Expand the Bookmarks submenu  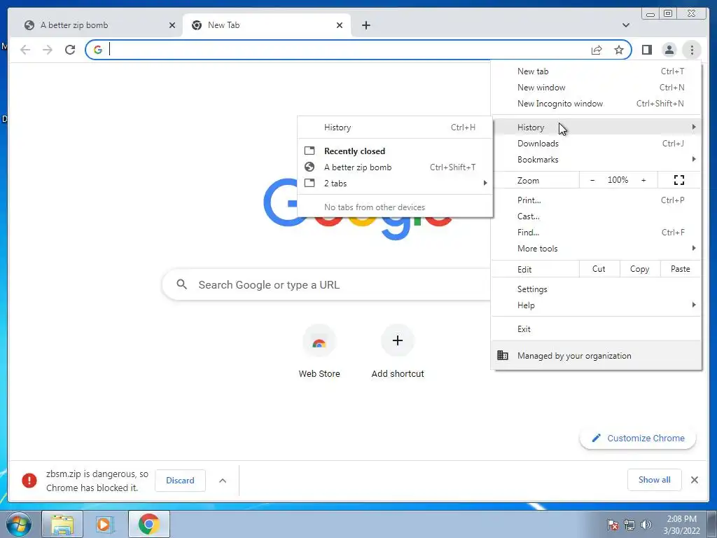(597, 160)
